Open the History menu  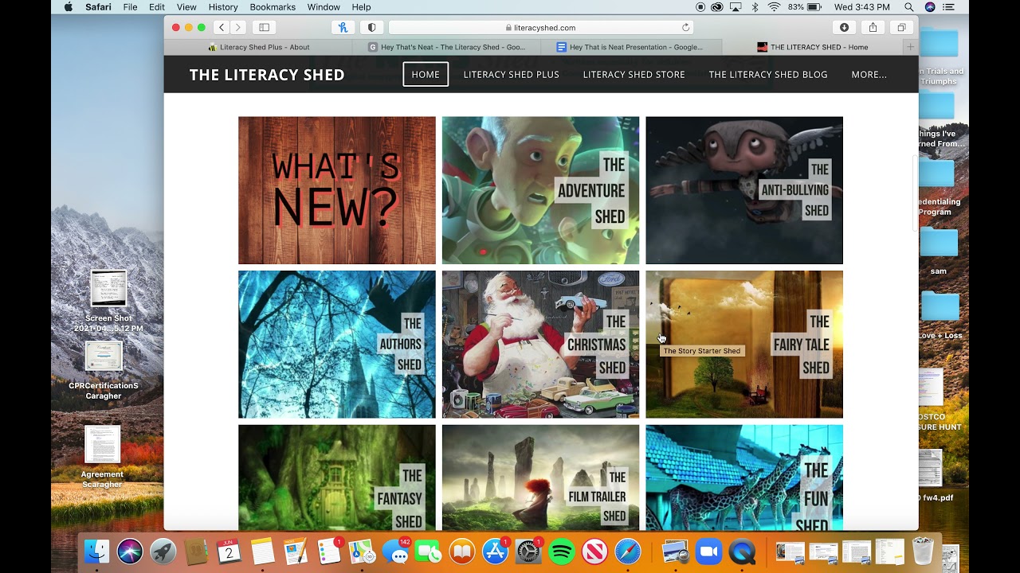[223, 7]
